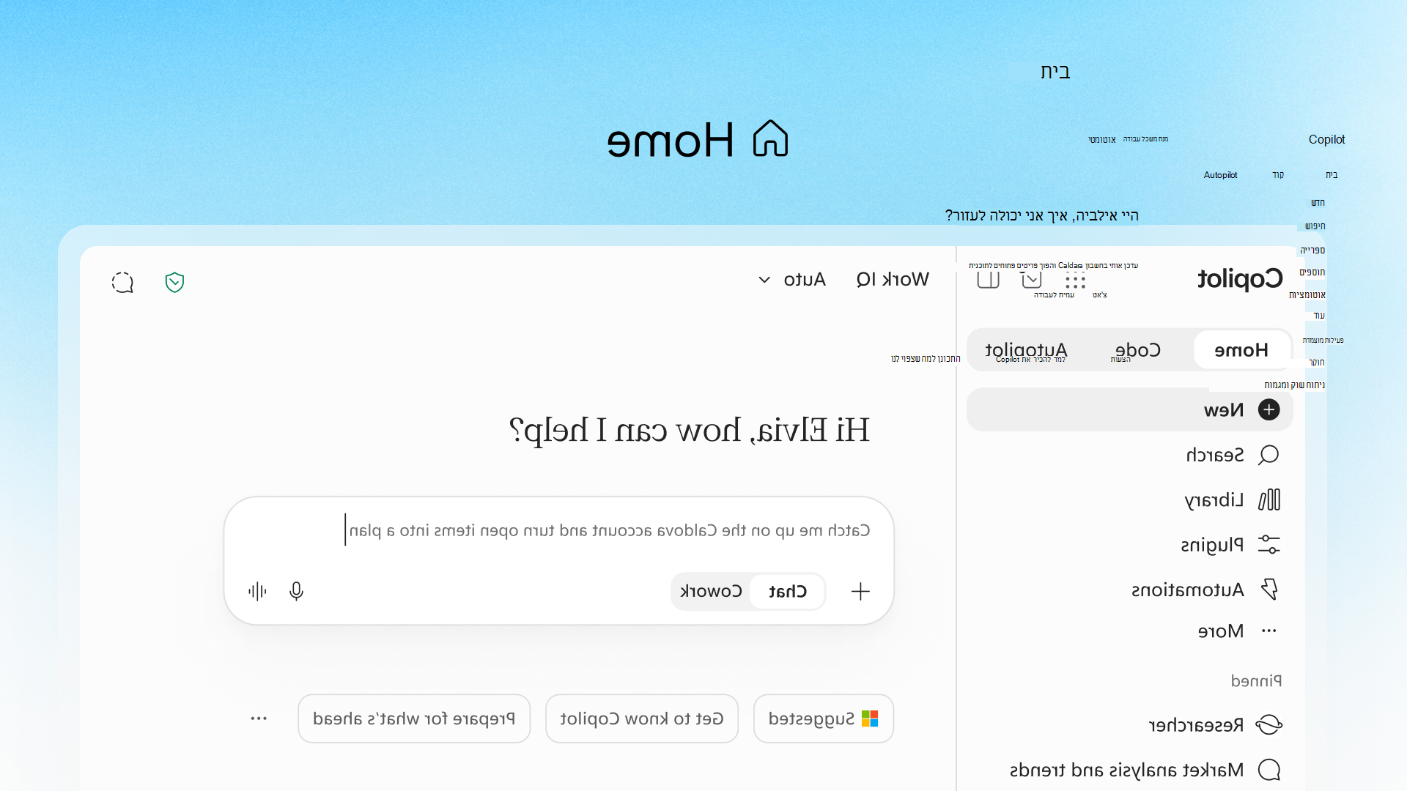The image size is (1407, 791).
Task: Switch to the Autopilot tab
Action: 1026,350
